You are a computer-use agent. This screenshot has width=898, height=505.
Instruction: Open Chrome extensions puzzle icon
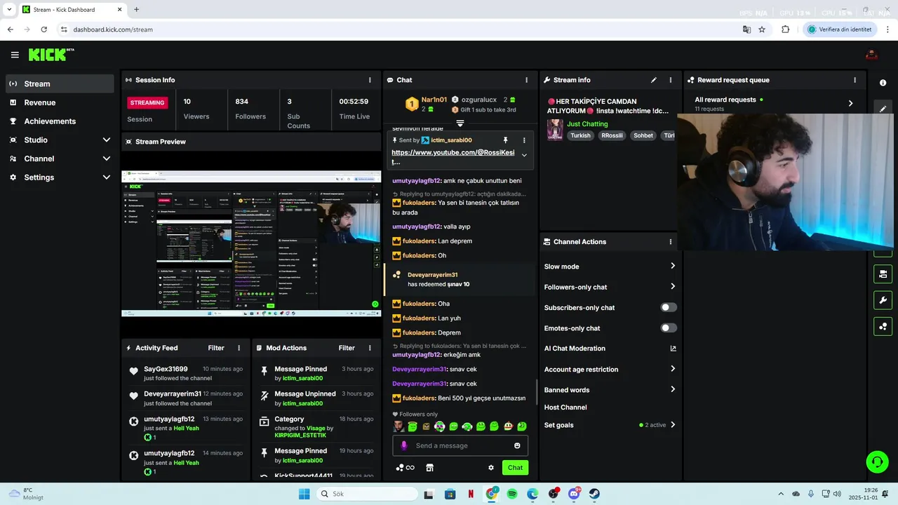[785, 29]
